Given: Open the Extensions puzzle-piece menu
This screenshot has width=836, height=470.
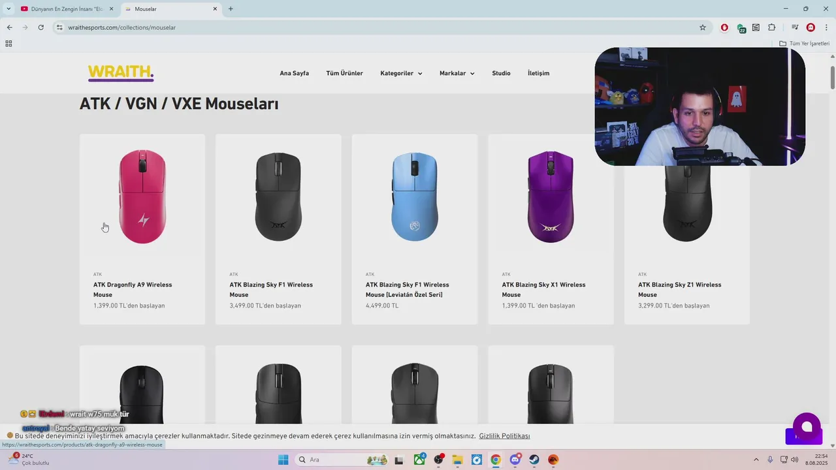Looking at the screenshot, I should pyautogui.click(x=772, y=27).
